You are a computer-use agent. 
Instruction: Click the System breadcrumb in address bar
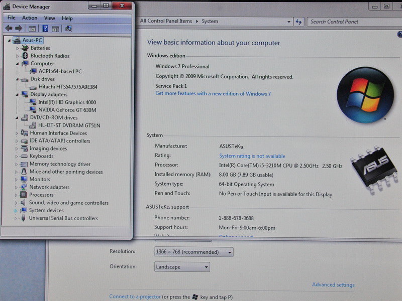tap(210, 21)
